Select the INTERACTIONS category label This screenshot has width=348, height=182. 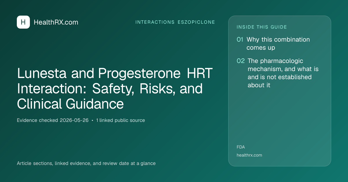155,22
